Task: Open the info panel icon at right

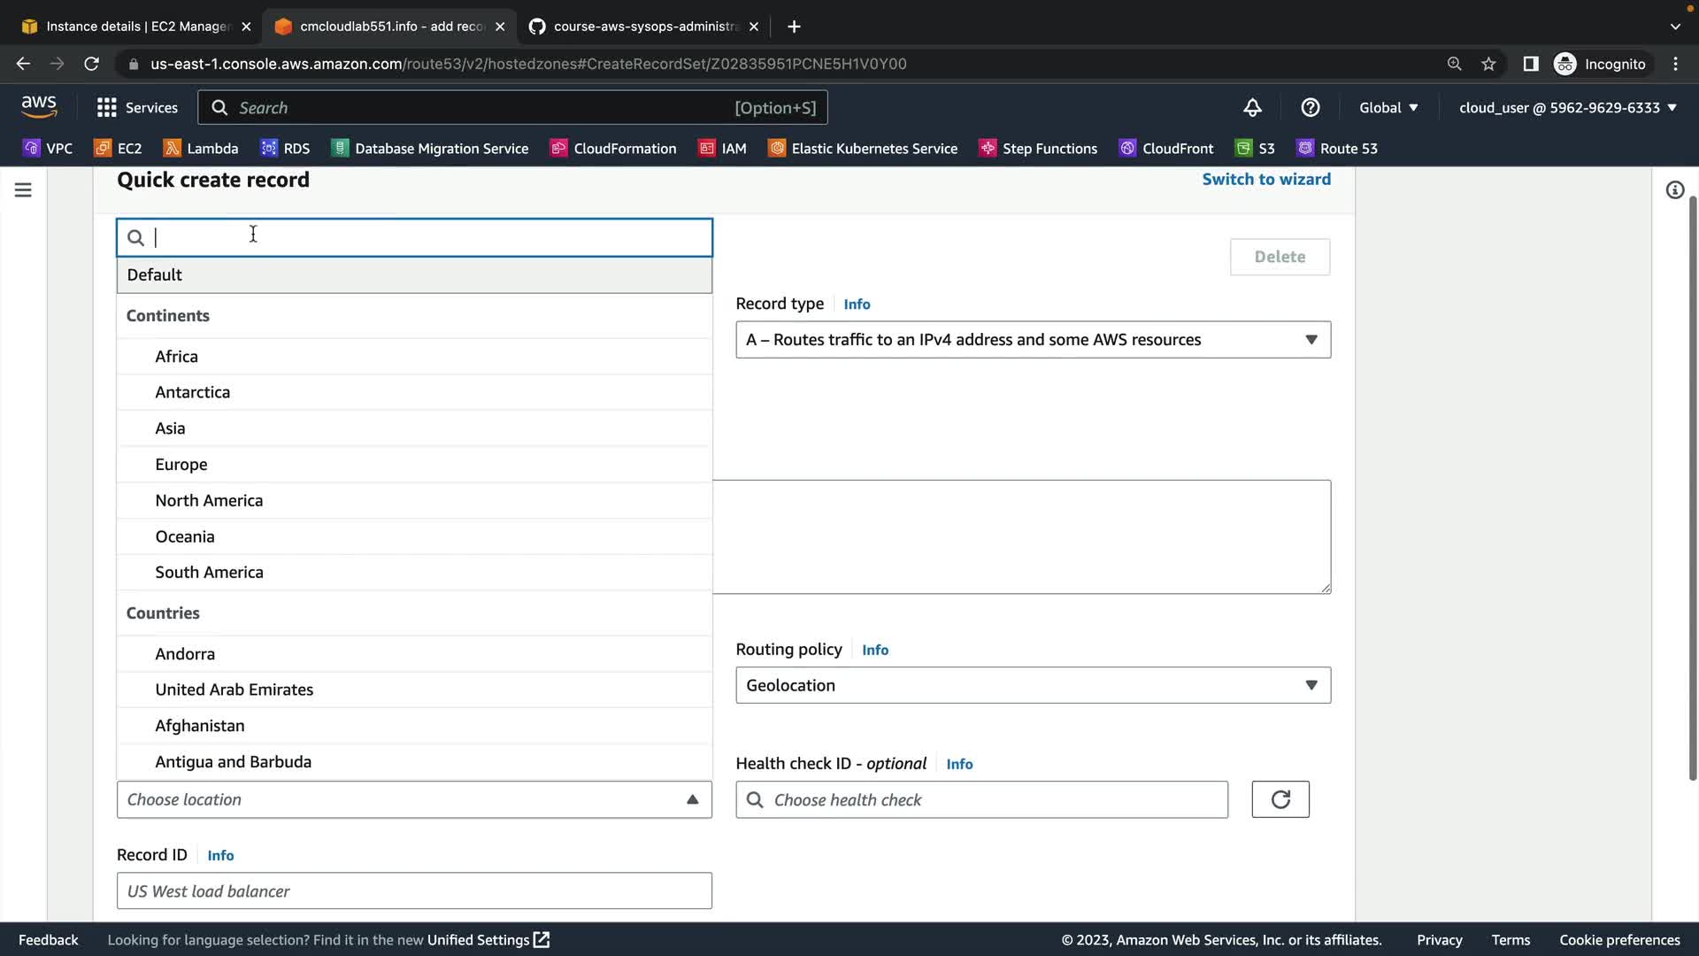Action: [1674, 190]
